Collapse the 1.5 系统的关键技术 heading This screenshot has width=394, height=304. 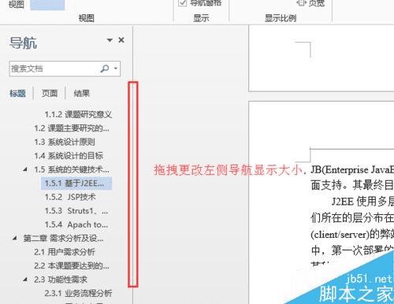(x=25, y=169)
